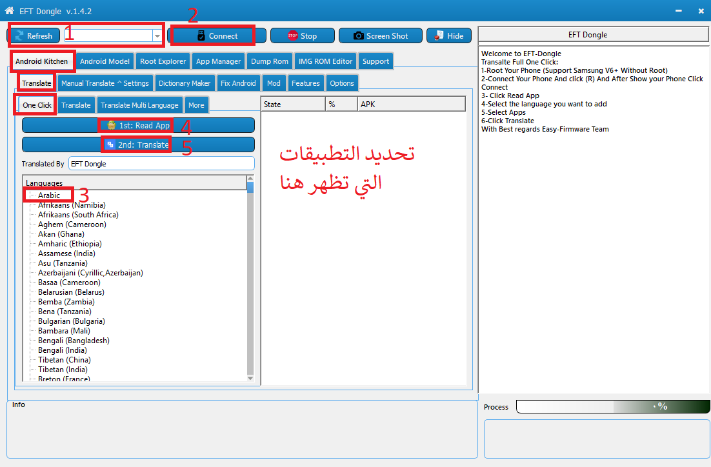Open the device port dropdown arrow
Screen dimensions: 711x467
[157, 36]
